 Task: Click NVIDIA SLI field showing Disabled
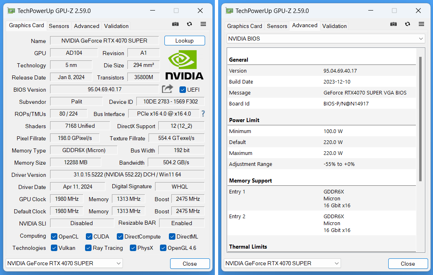pos(82,223)
